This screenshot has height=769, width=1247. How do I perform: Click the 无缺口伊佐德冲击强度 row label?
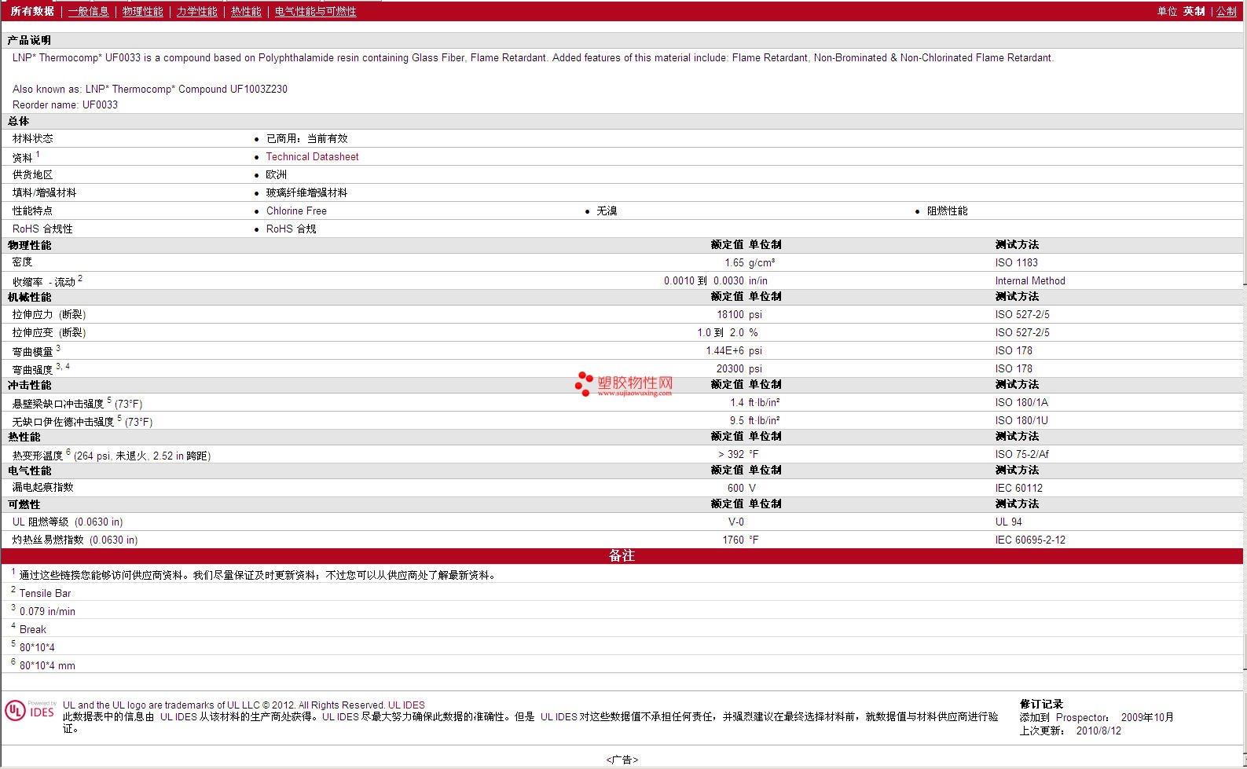[82, 421]
